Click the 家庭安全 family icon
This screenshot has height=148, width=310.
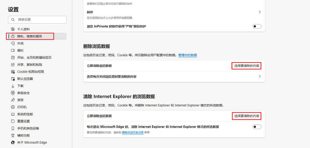pyautogui.click(x=13, y=93)
